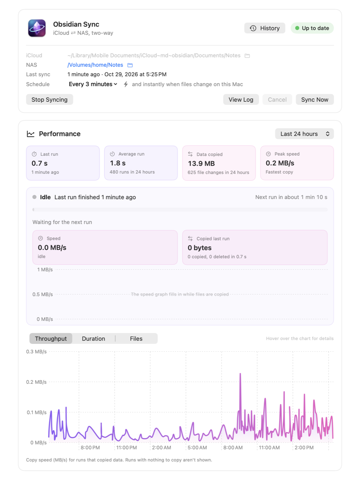The width and height of the screenshot is (360, 480).
Task: Click the clock icon in Last run card
Action: click(x=34, y=154)
